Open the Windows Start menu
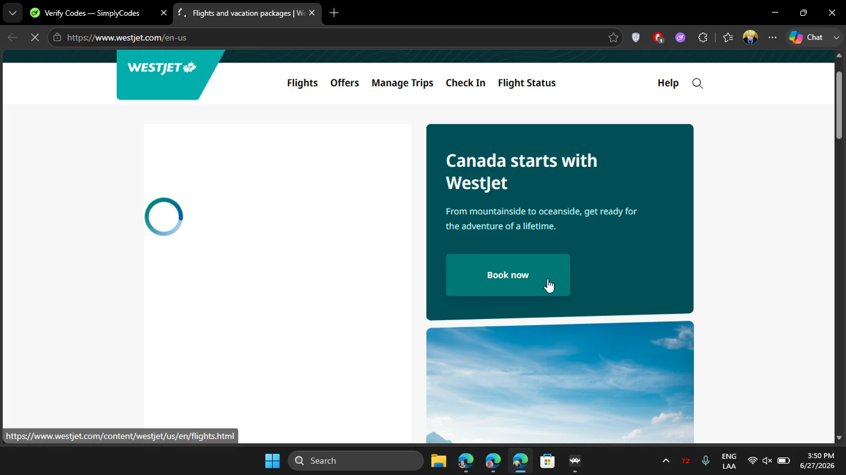This screenshot has height=475, width=846. 272,461
